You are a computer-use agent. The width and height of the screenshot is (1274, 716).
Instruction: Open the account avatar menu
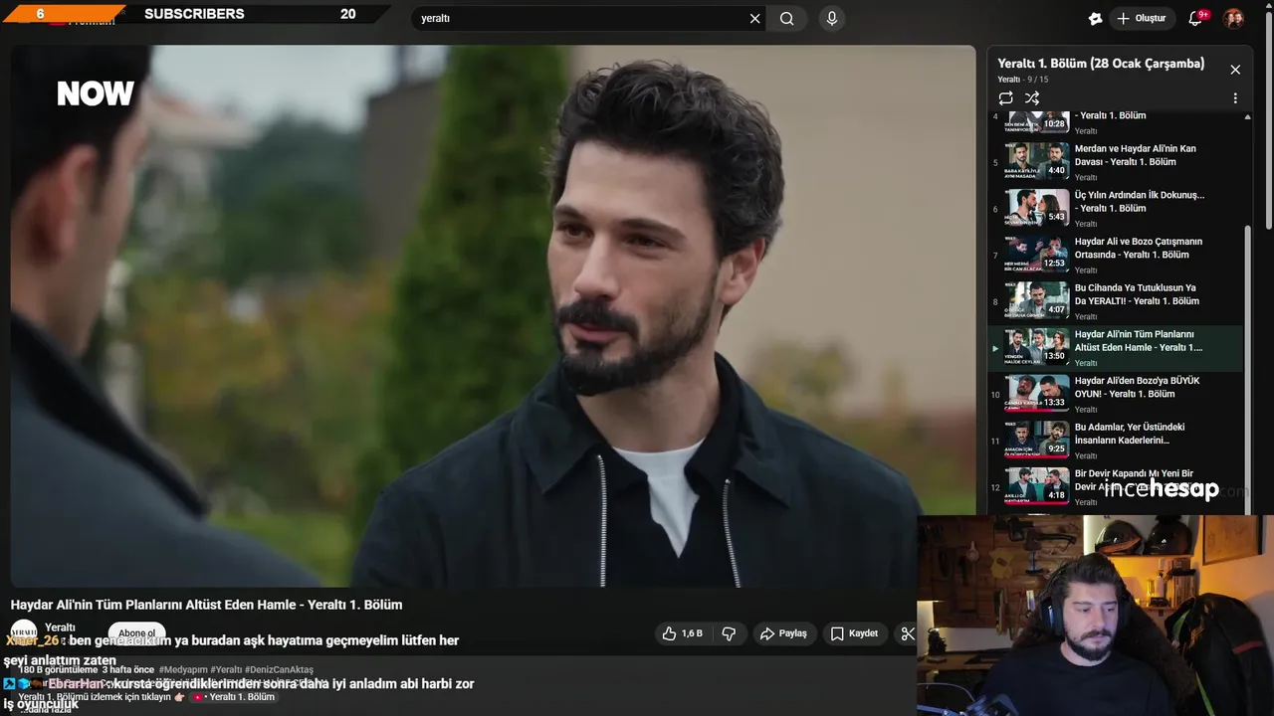tap(1233, 18)
